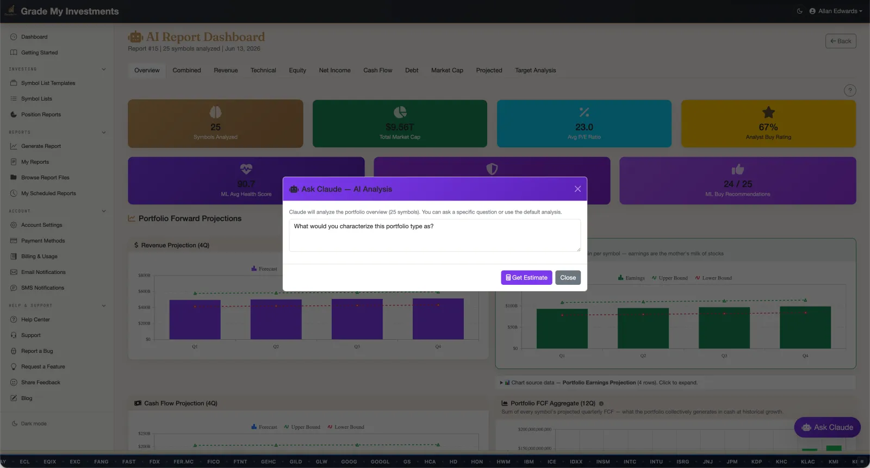The width and height of the screenshot is (870, 468).
Task: Click the theme moon icon in header
Action: point(799,11)
